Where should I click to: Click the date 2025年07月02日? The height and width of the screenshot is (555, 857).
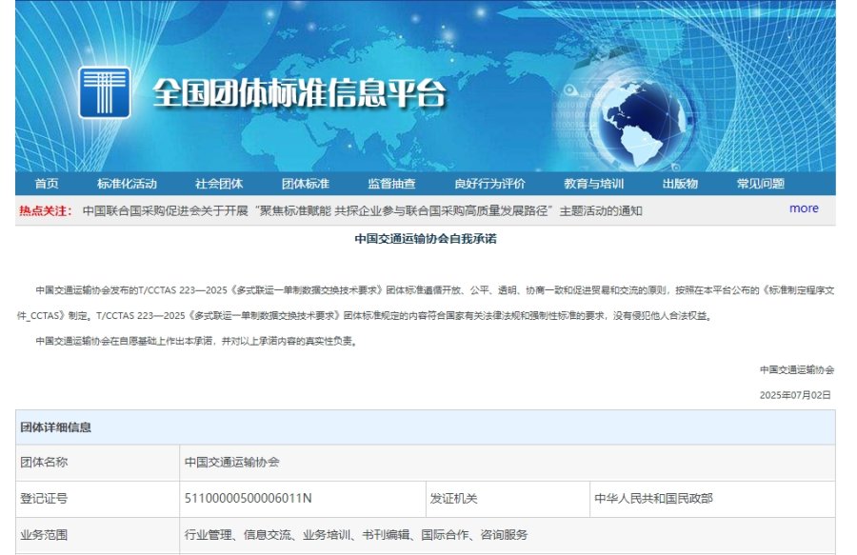pos(795,395)
